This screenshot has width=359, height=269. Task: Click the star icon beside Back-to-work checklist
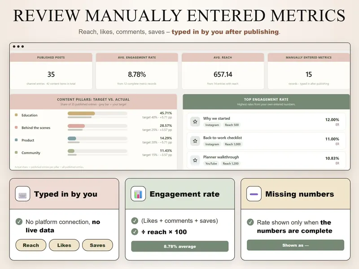[x=195, y=141]
